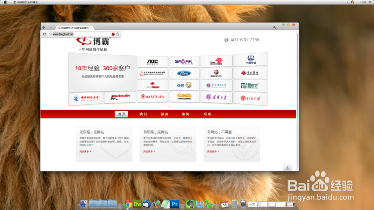Go to 首页 navigation tab
Image resolution: width=374 pixels, height=210 pixels.
point(122,114)
